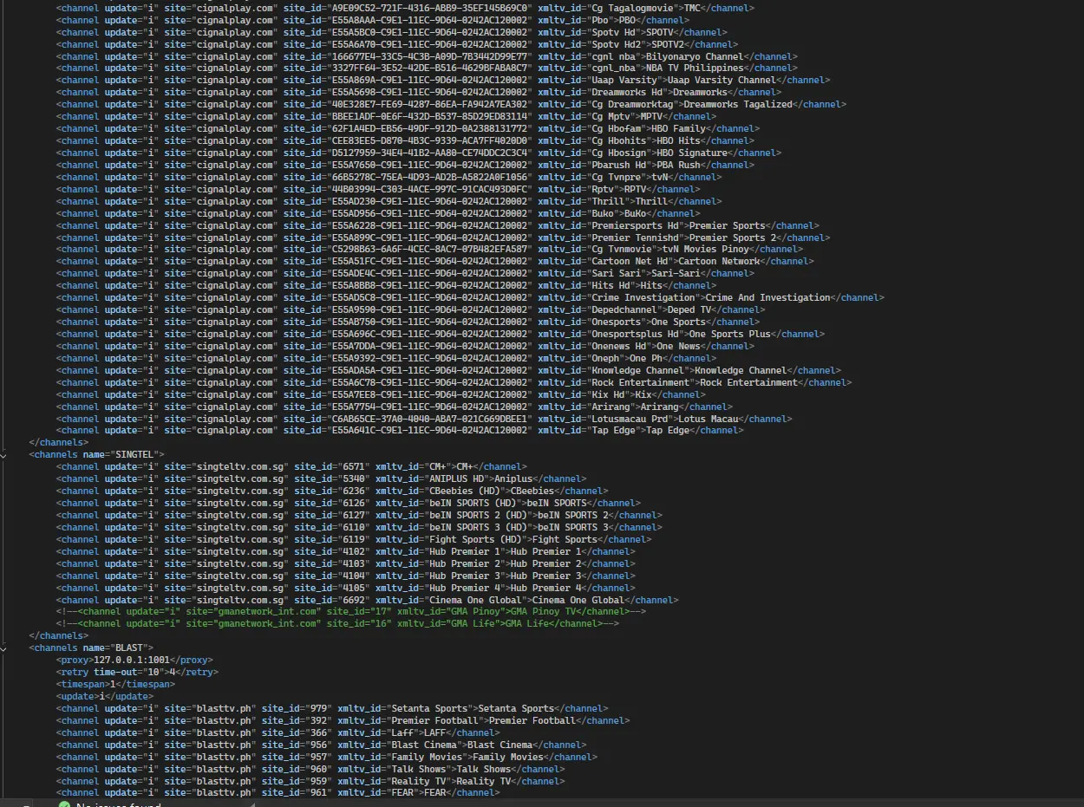This screenshot has width=1084, height=807.
Task: Click site_id '6692' of Cinema One Global
Action: coord(354,600)
